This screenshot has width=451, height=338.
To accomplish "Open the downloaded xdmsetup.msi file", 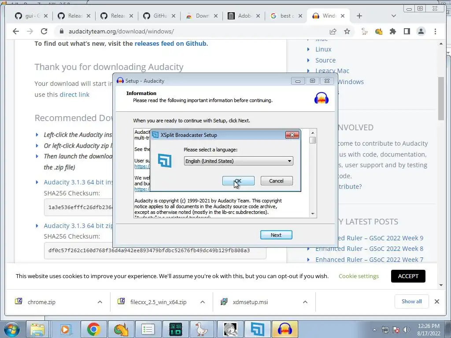I will [250, 302].
